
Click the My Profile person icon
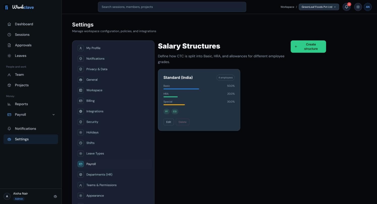pyautogui.click(x=81, y=48)
